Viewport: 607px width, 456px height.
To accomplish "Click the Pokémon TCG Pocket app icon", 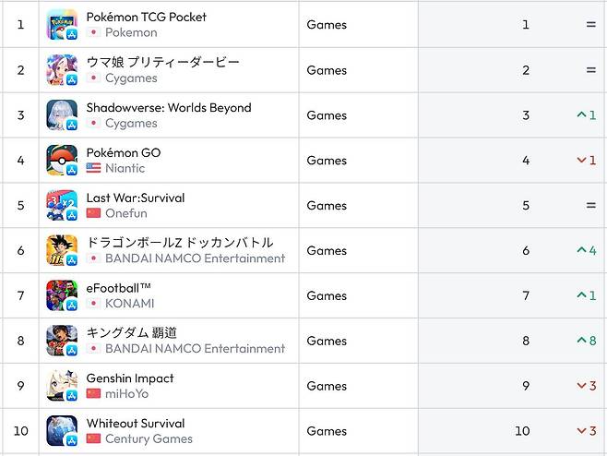I will click(62, 25).
